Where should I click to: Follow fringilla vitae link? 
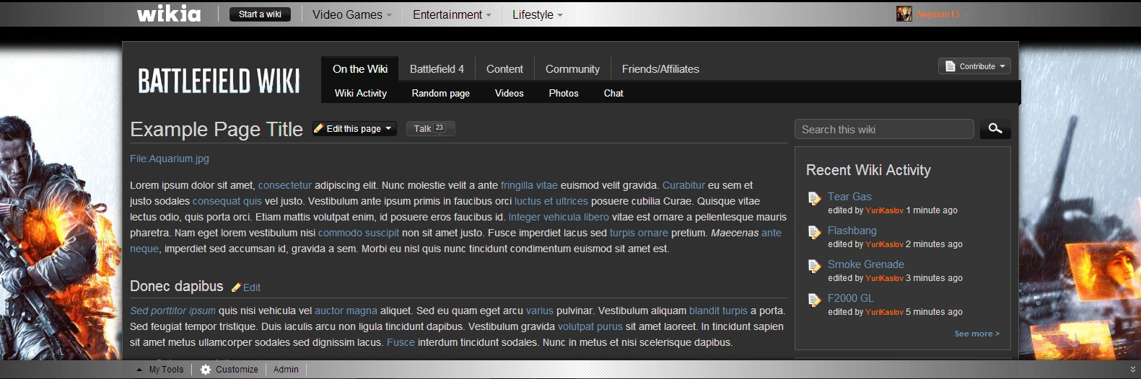[529, 185]
